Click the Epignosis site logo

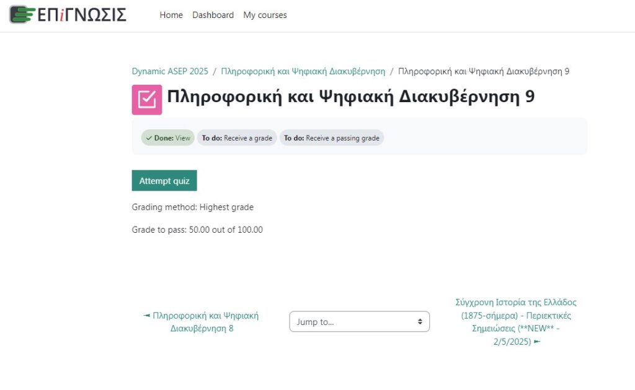(x=68, y=15)
